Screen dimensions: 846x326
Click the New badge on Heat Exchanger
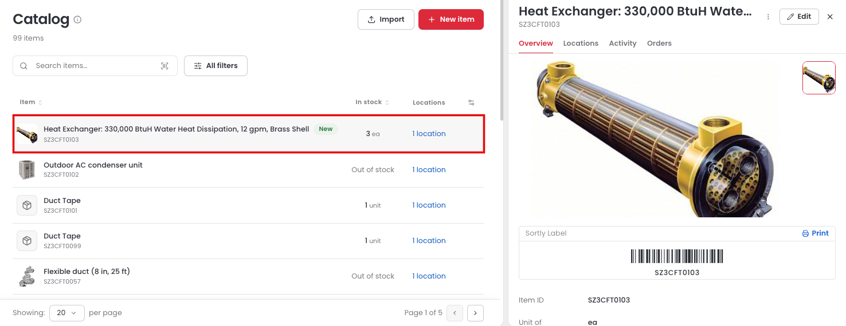point(326,129)
